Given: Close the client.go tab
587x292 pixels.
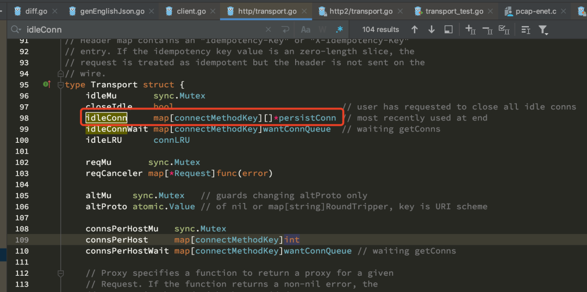Looking at the screenshot, I should coord(214,11).
